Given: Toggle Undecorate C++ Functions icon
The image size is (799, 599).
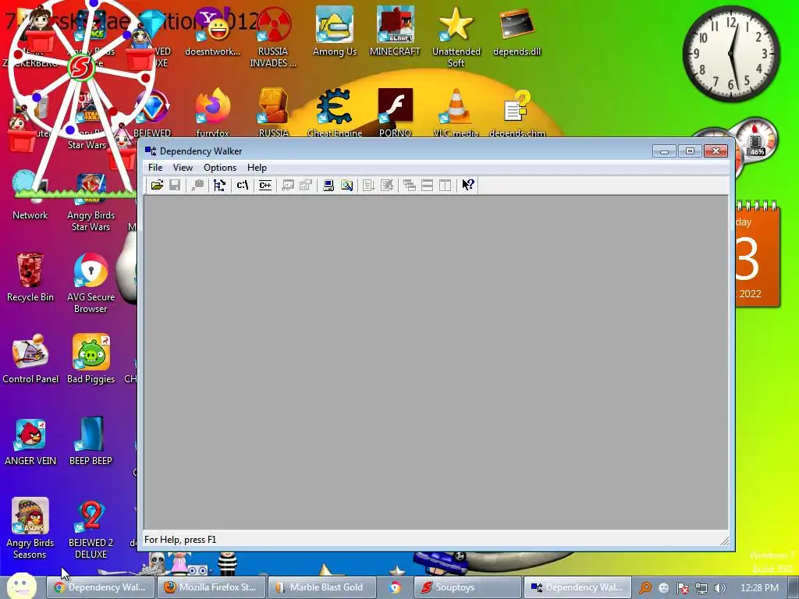Looking at the screenshot, I should coord(265,185).
